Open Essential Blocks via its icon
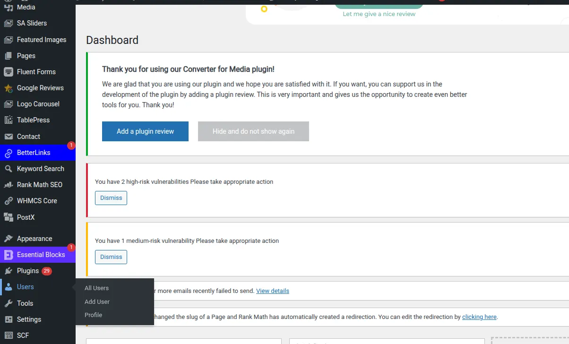 [8, 255]
